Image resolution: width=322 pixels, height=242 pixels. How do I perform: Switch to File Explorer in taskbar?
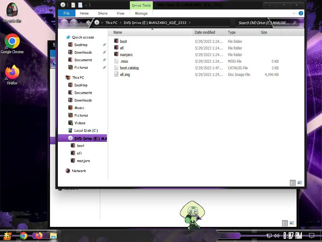53,236
